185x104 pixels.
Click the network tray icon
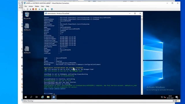pos(162,97)
